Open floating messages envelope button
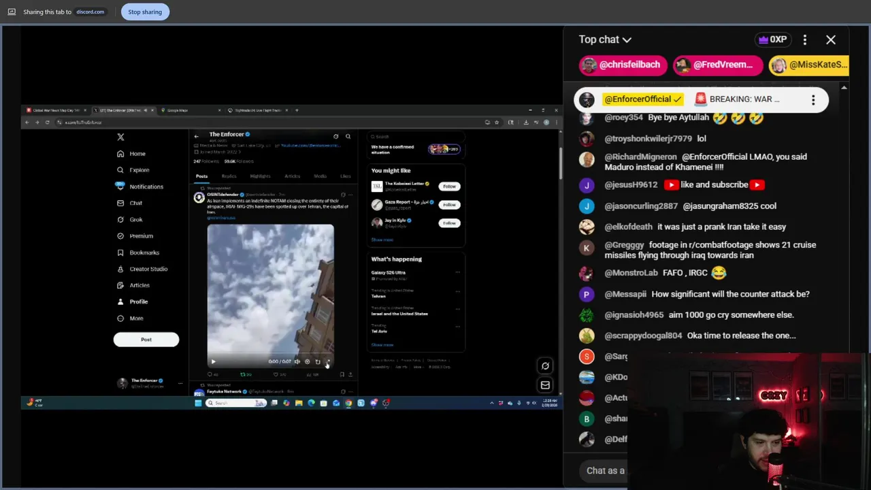 [545, 385]
